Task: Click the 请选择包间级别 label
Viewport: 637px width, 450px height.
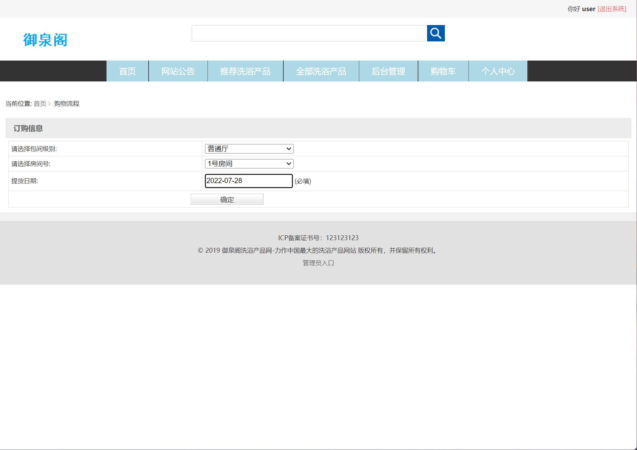Action: pos(34,149)
